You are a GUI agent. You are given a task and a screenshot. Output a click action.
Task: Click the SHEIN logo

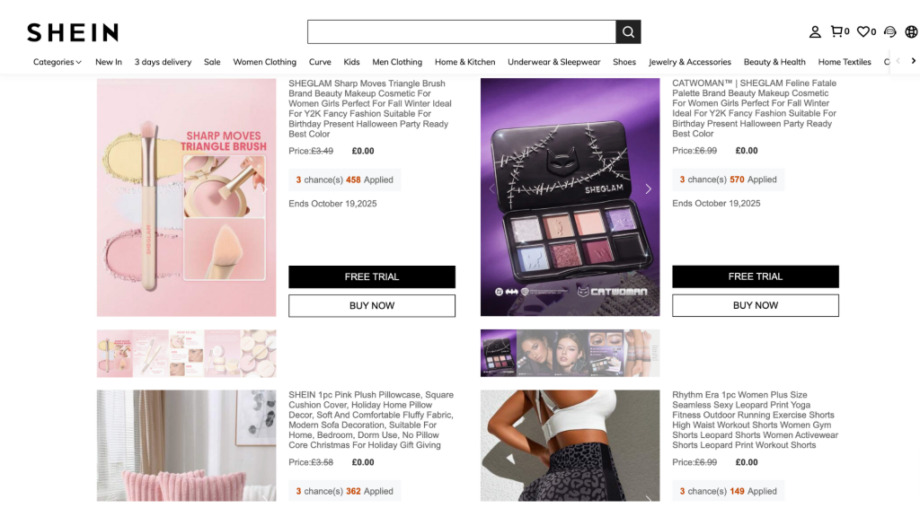click(x=73, y=32)
